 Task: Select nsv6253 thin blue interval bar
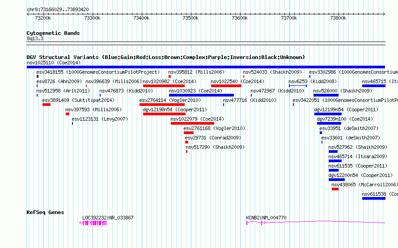pyautogui.click(x=298, y=86)
